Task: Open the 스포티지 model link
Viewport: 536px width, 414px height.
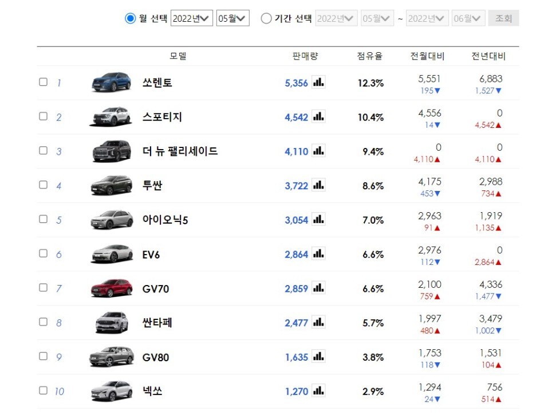Action: 162,116
